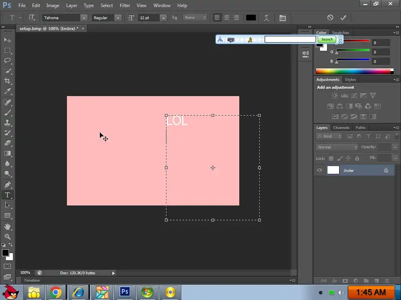Image resolution: width=401 pixels, height=300 pixels.
Task: Click the color spectrum ramp
Action: (354, 71)
